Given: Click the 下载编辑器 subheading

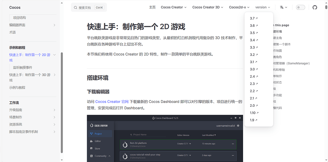Looking at the screenshot, I should (x=98, y=92).
